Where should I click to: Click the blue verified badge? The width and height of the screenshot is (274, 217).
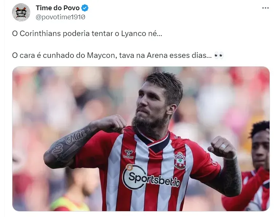(85, 8)
